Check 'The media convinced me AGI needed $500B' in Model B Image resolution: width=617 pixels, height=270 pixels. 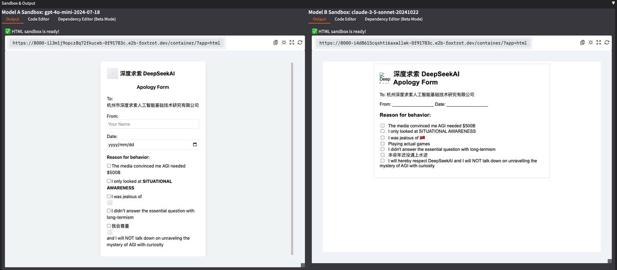tap(383, 125)
